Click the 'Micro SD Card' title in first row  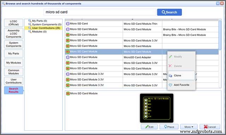tap(79, 24)
